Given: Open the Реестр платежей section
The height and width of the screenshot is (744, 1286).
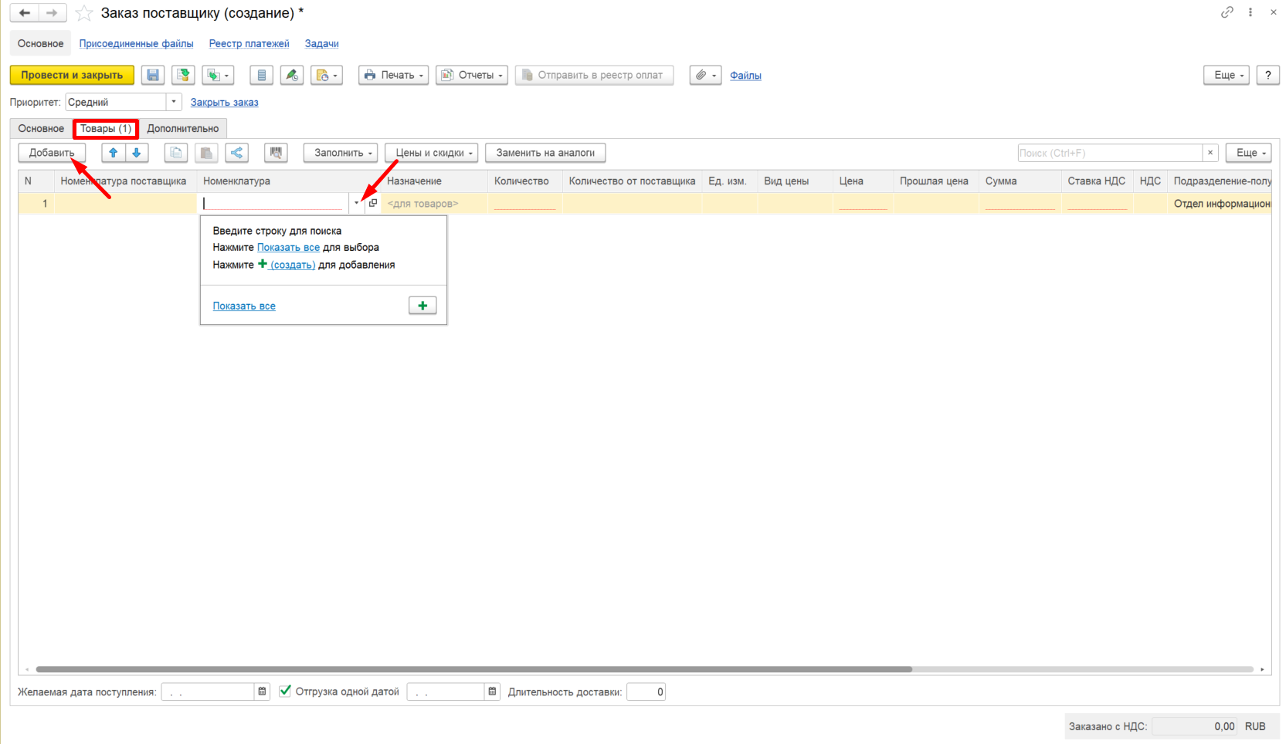Looking at the screenshot, I should tap(249, 43).
